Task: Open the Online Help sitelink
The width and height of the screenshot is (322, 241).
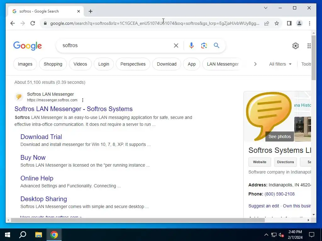Action: click(37, 178)
